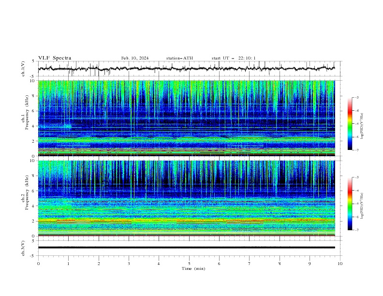The image size is (383, 296).
Task: Click the ch.1 waveform trace panel
Action: pyautogui.click(x=190, y=69)
